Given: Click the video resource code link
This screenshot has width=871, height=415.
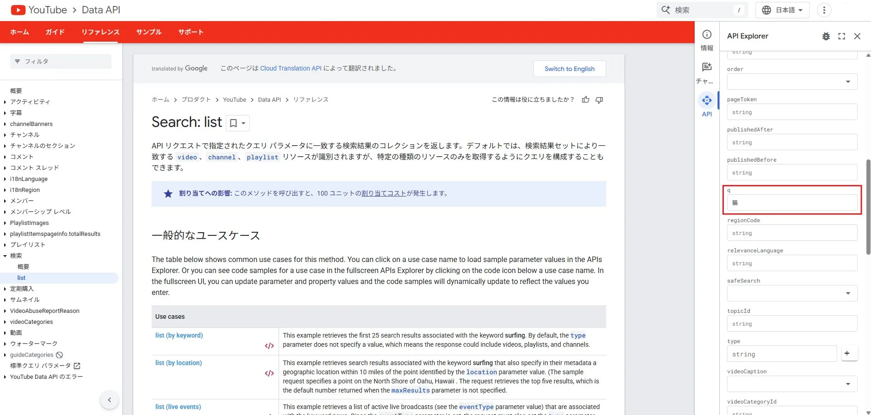Looking at the screenshot, I should [187, 157].
